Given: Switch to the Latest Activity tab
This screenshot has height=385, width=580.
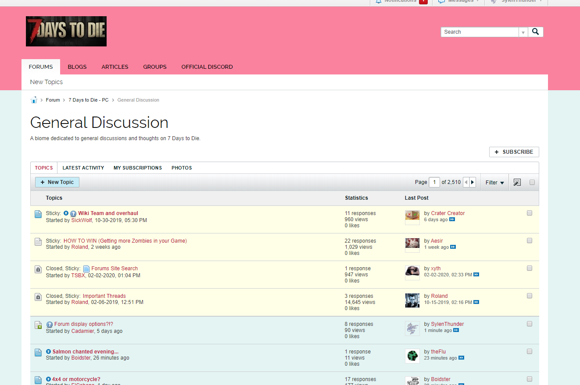Looking at the screenshot, I should click(83, 168).
